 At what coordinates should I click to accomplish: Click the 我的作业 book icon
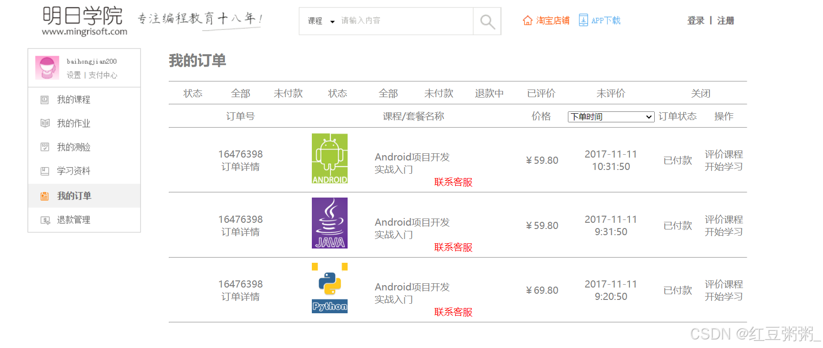click(x=45, y=123)
